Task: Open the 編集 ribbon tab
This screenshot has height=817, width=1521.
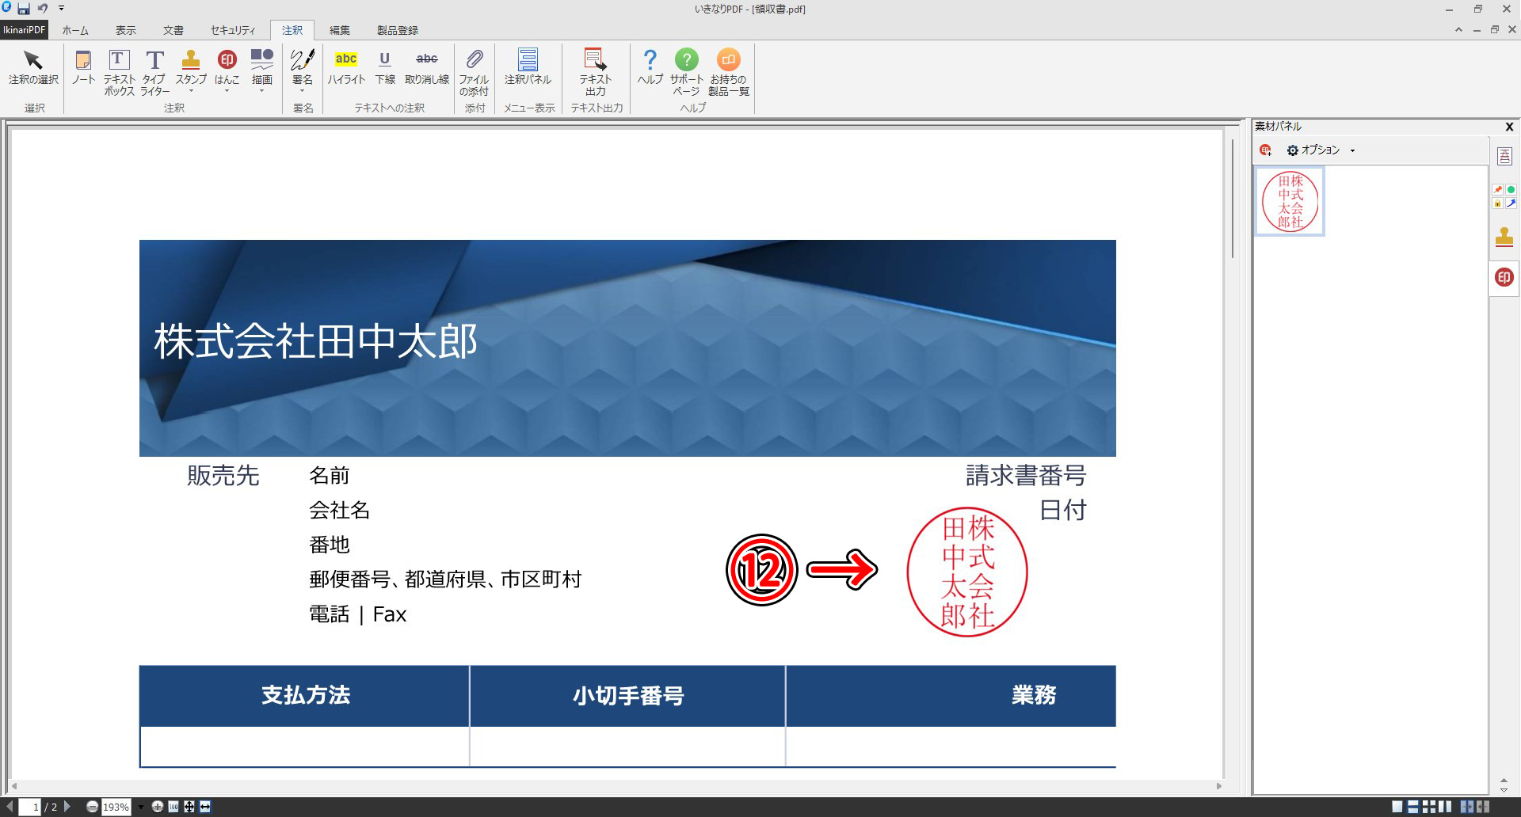Action: click(x=339, y=30)
